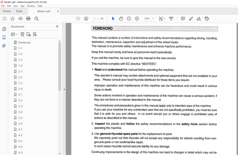Select the arrow Selection tool
The image size is (238, 155).
click(x=113, y=19)
